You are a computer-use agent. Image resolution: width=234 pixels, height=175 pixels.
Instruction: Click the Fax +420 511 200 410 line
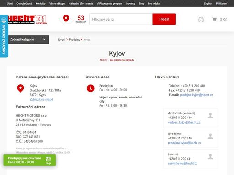click(184, 90)
